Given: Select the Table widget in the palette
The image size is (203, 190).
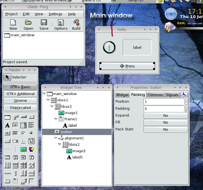Looking at the screenshot, I should 23,165.
